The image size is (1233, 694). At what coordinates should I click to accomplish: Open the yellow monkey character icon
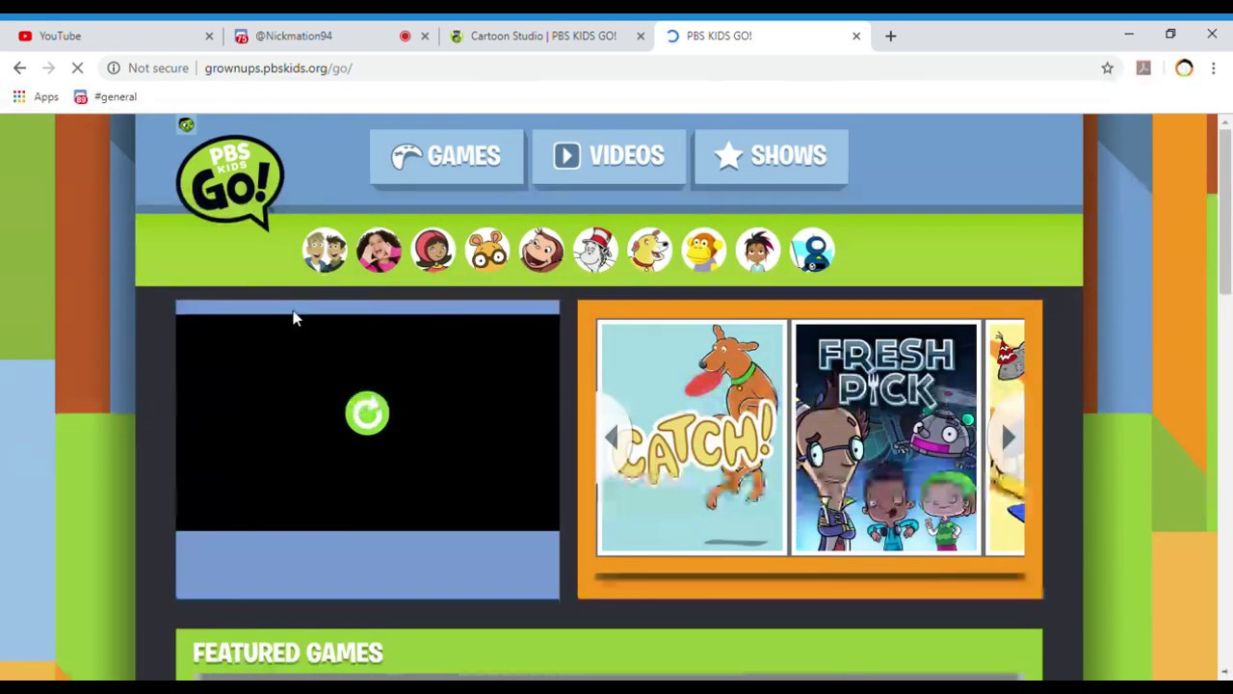click(x=703, y=251)
